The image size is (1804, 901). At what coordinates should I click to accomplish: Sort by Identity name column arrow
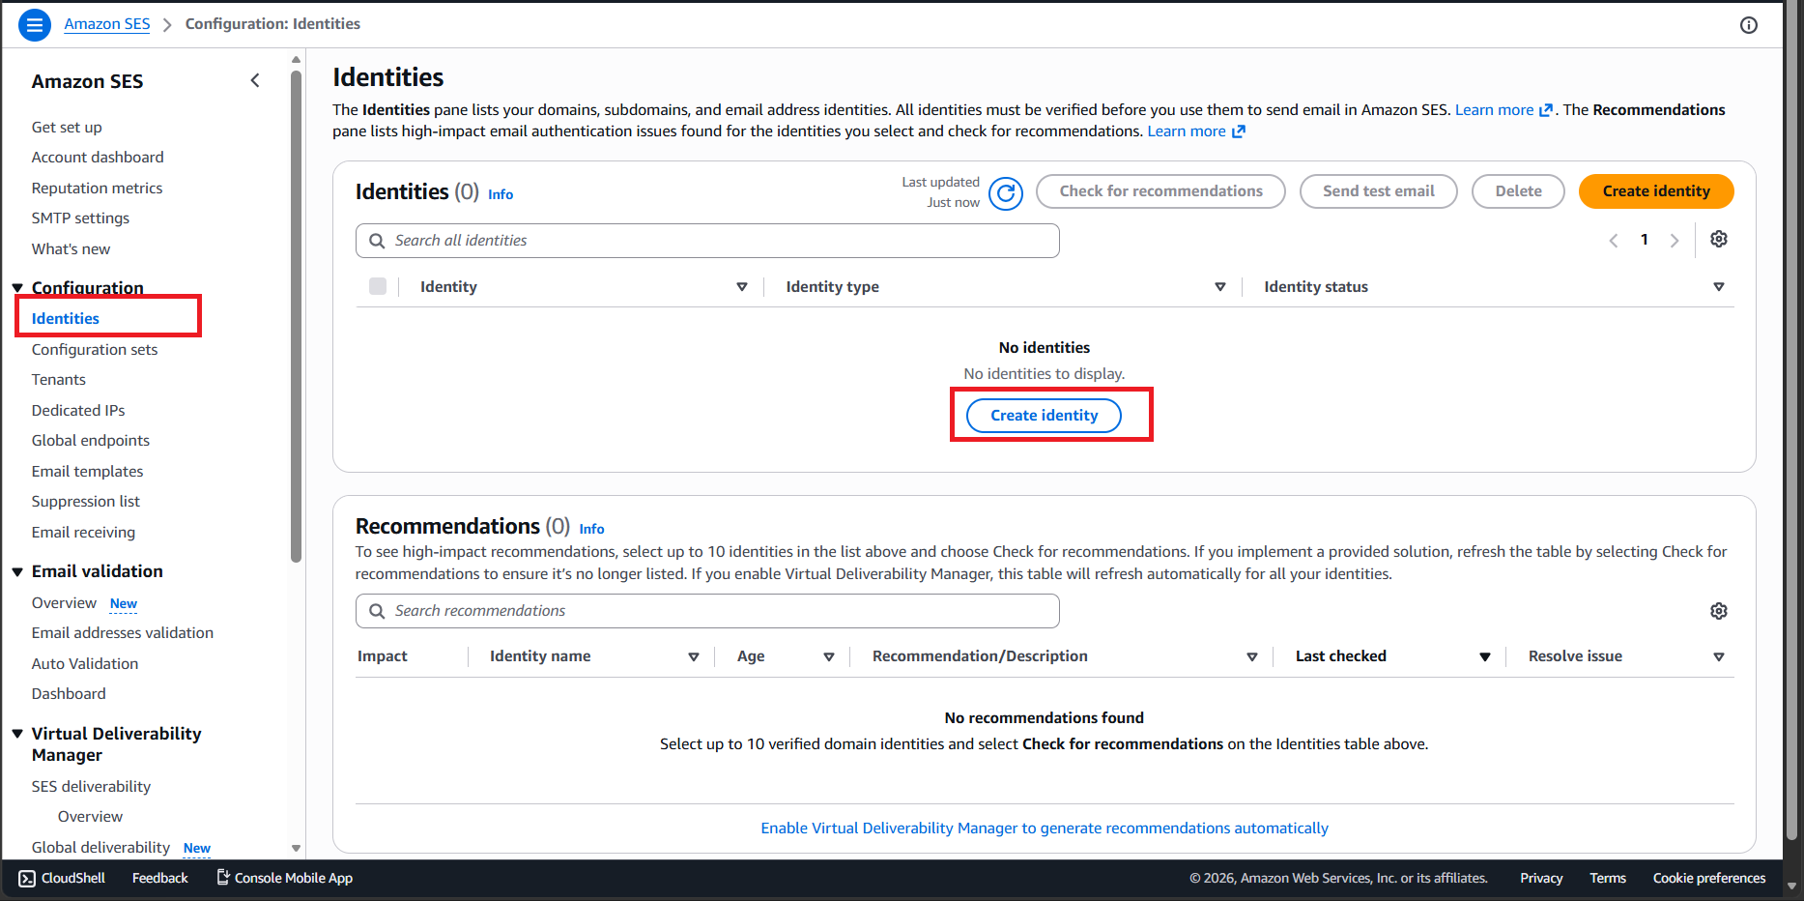click(x=694, y=657)
